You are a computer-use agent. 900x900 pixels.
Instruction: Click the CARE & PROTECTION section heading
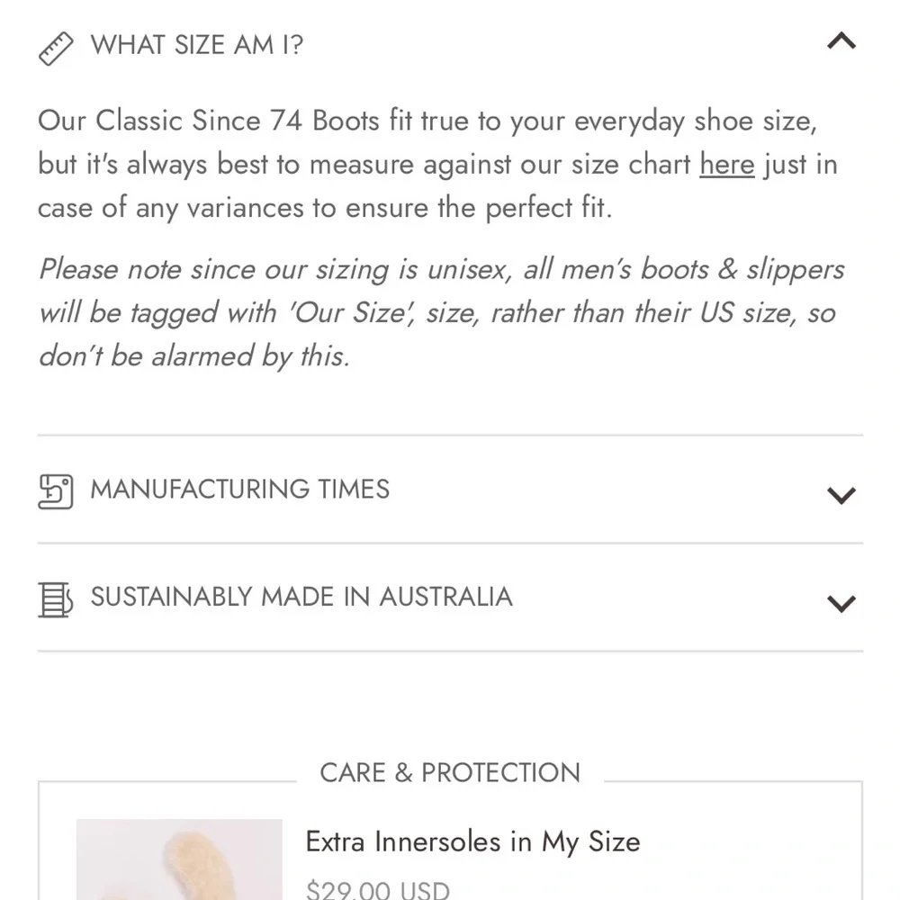pos(450,773)
